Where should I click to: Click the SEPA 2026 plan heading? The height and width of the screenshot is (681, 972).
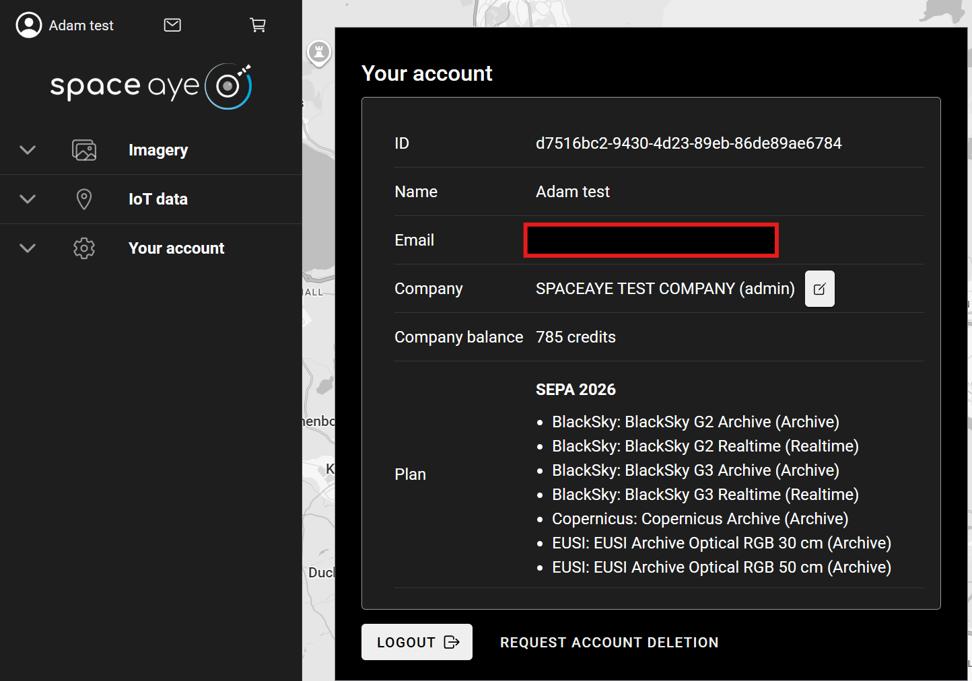click(576, 390)
